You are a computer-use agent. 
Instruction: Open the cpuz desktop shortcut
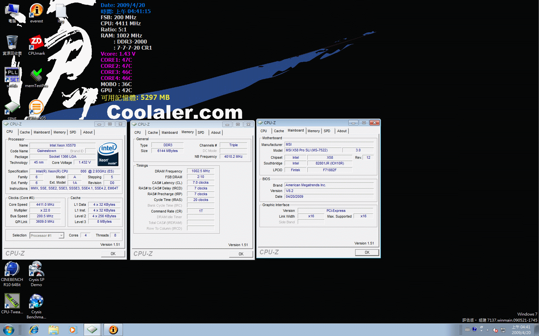coord(12,110)
